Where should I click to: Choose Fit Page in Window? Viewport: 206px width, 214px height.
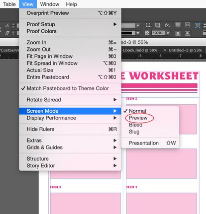click(x=70, y=56)
